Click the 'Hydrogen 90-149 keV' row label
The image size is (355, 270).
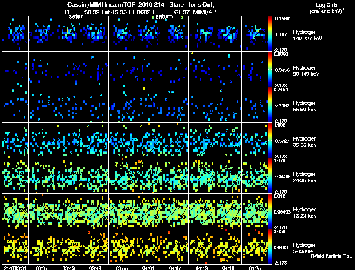coord(306,71)
